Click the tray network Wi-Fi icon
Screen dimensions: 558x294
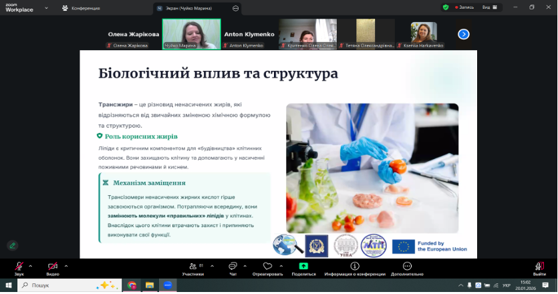pos(496,285)
